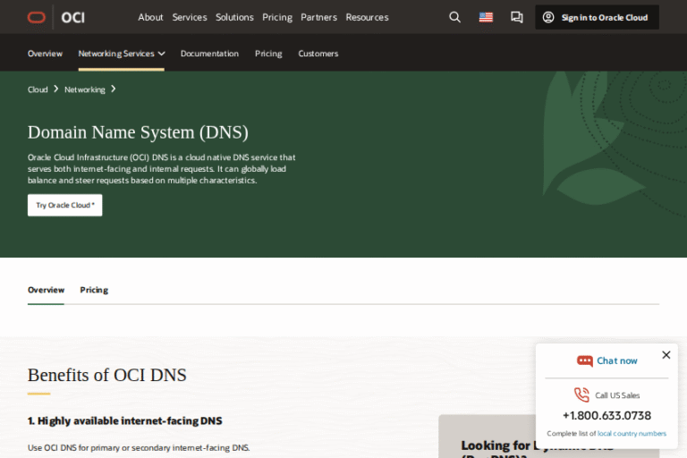Open the chat bubble icon in header
The height and width of the screenshot is (458, 687).
pos(516,17)
